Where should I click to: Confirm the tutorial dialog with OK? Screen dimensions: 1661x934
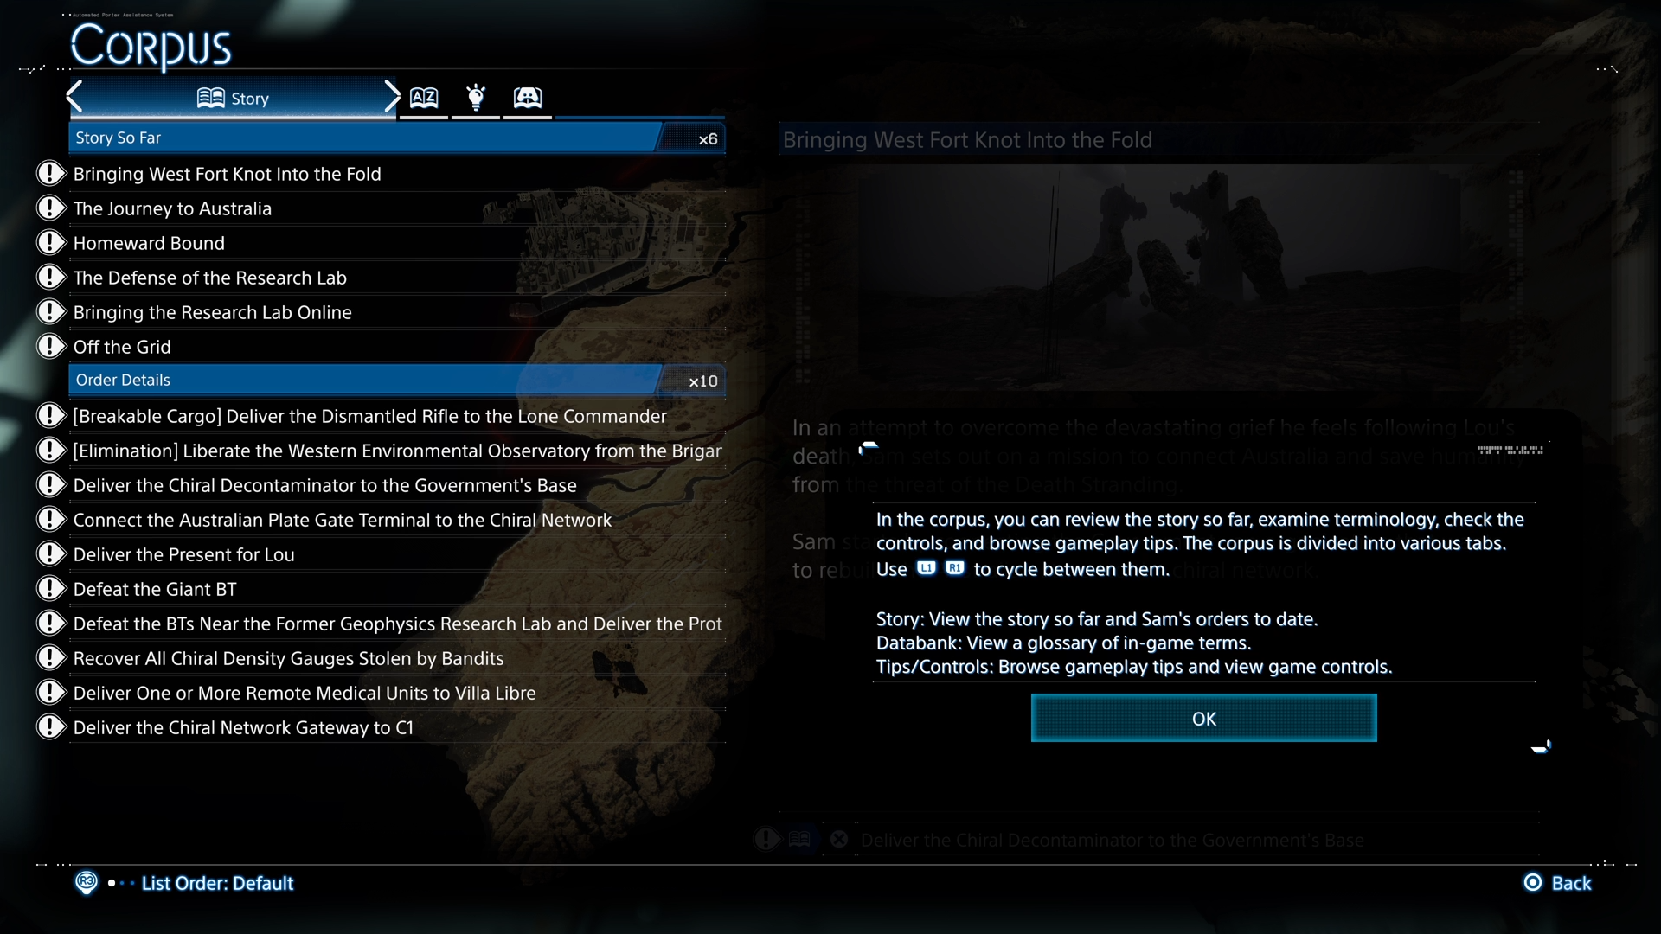(x=1203, y=718)
